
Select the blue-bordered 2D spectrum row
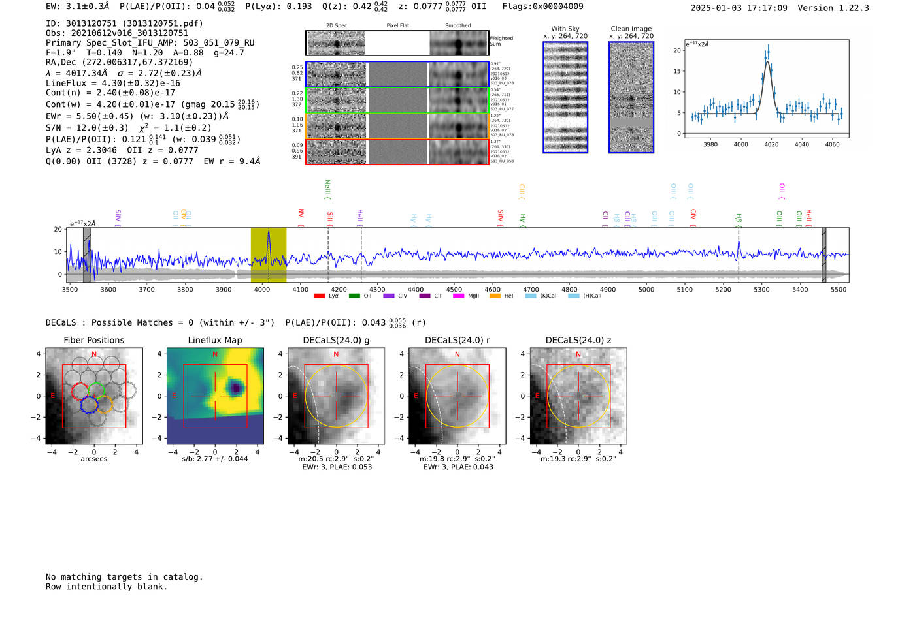tap(397, 74)
